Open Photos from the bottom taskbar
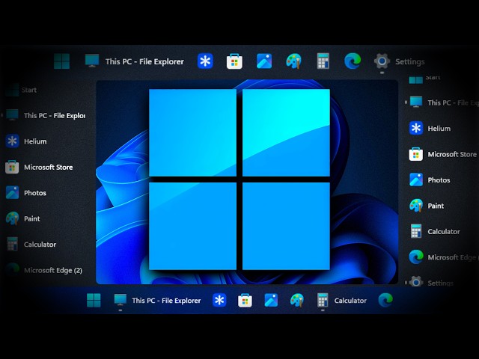The image size is (479, 359). (x=271, y=300)
